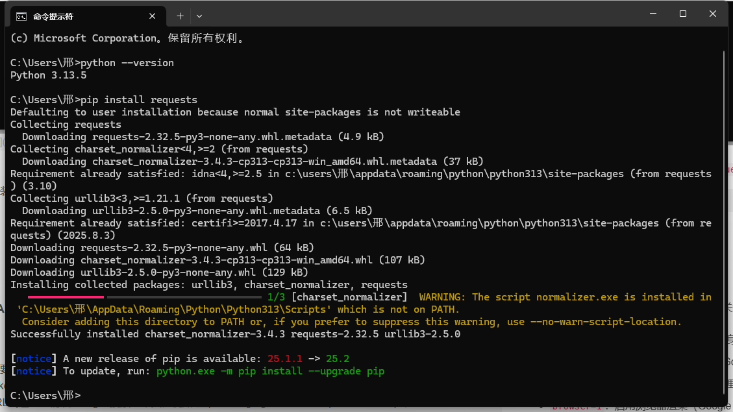Click the Command Prompt icon on the tab
The width and height of the screenshot is (733, 412).
pos(21,16)
